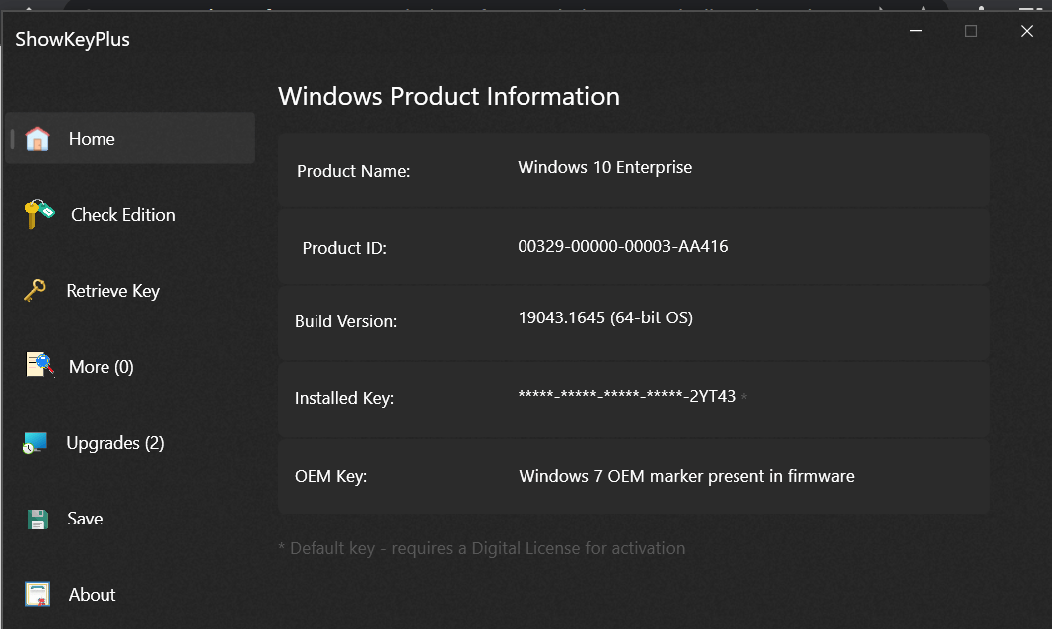
Task: Click the Windows Product Information heading
Action: coord(449,96)
